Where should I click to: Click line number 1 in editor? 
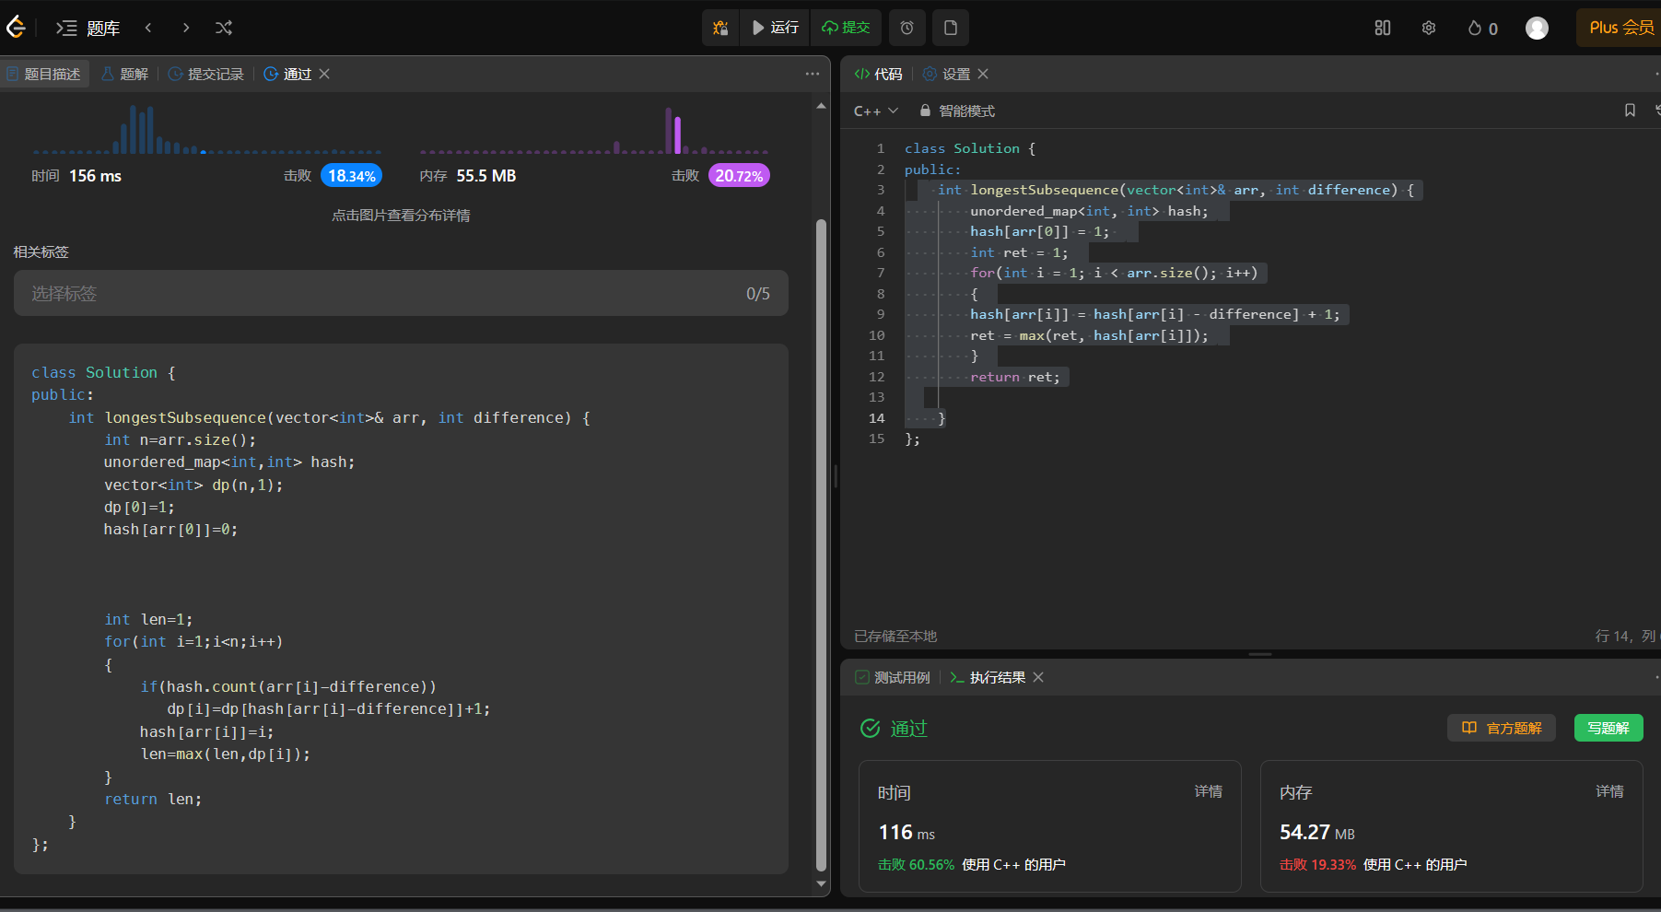tap(881, 148)
